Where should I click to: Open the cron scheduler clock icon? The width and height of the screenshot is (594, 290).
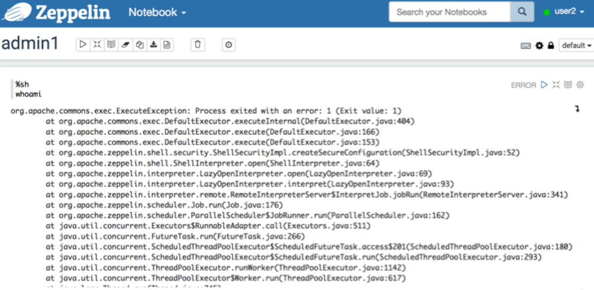[229, 45]
